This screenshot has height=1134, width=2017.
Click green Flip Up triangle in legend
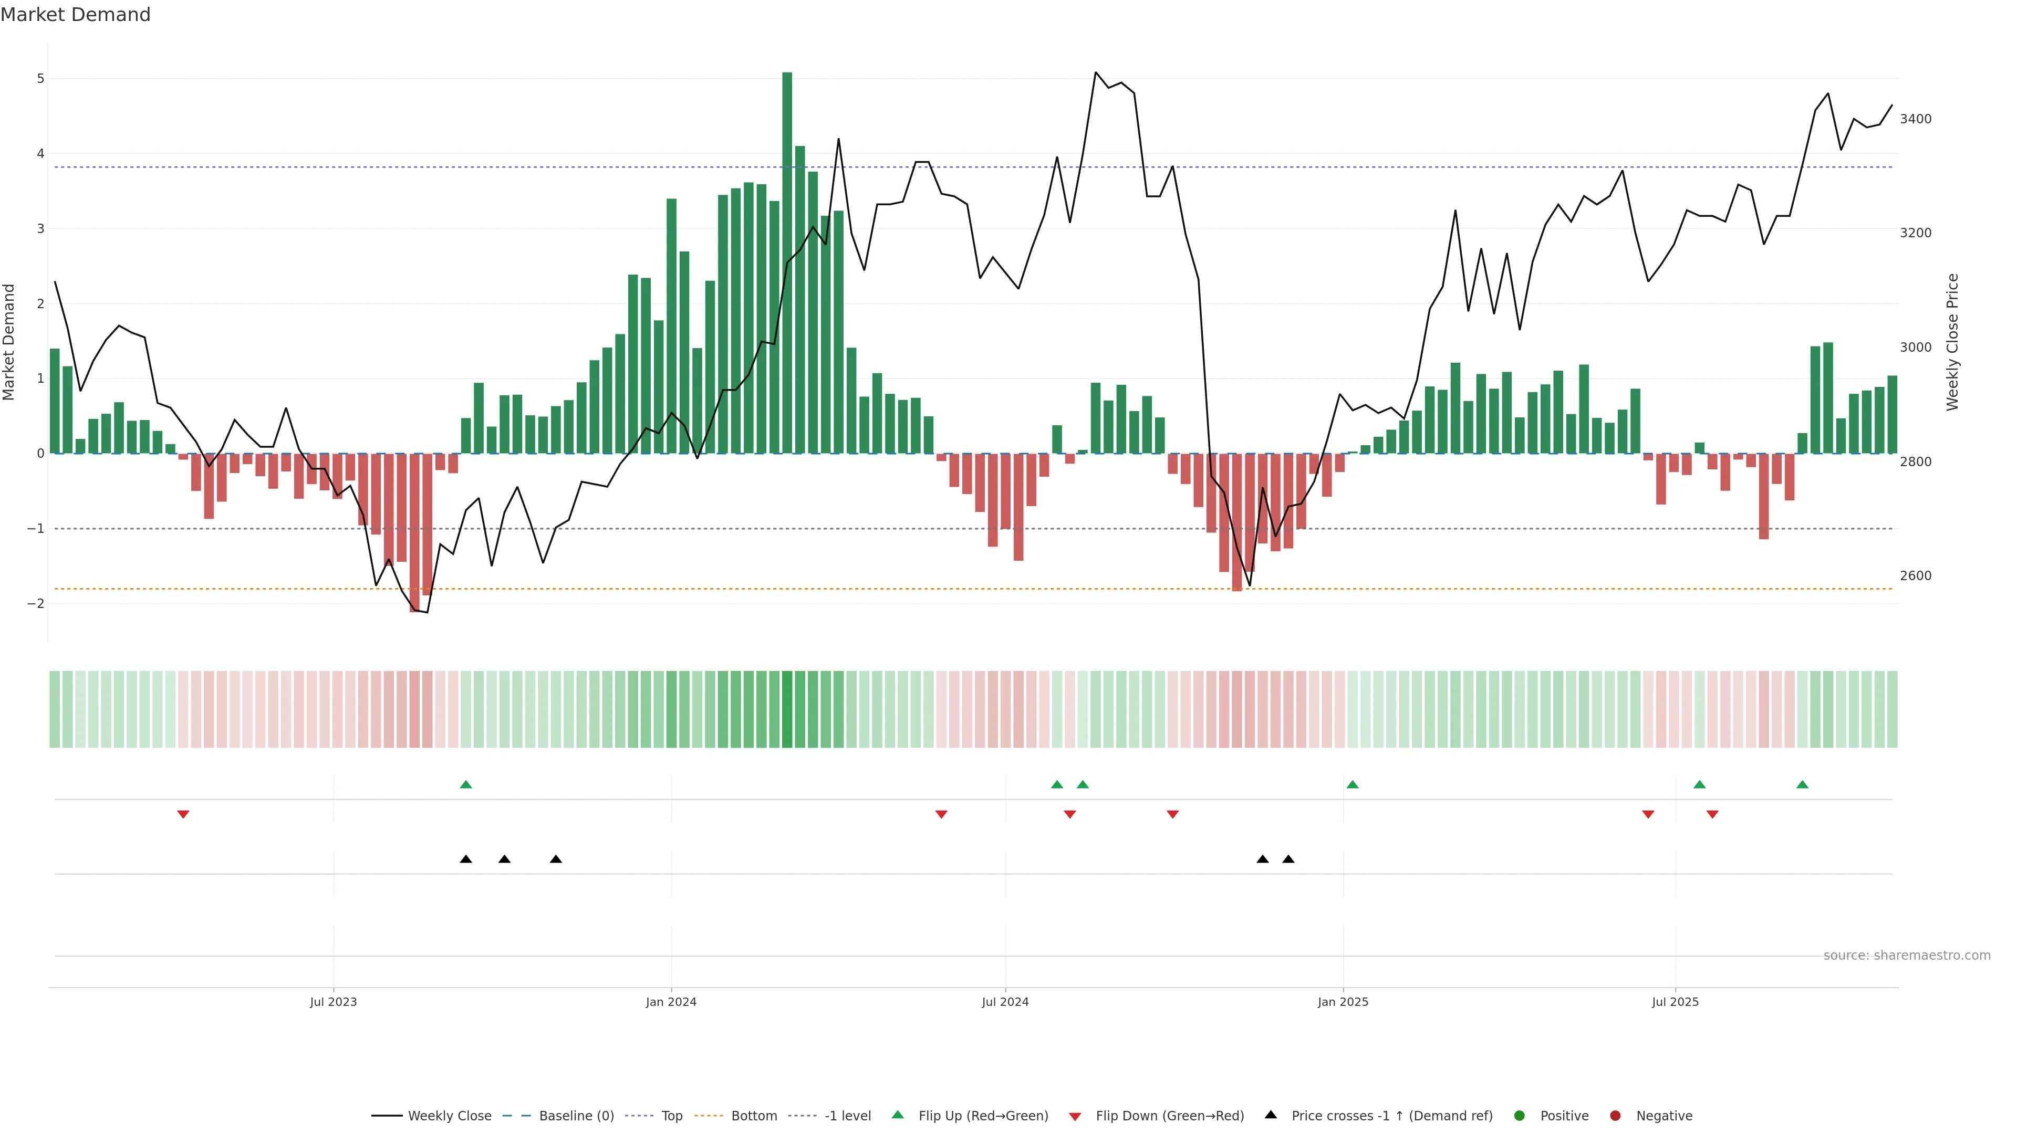898,1115
